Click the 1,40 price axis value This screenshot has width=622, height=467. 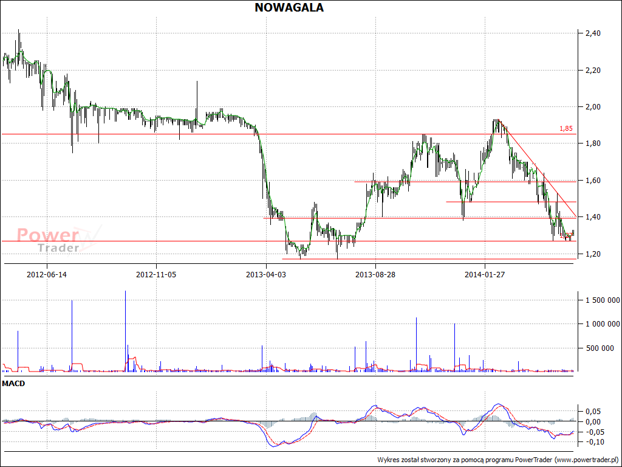(x=593, y=217)
